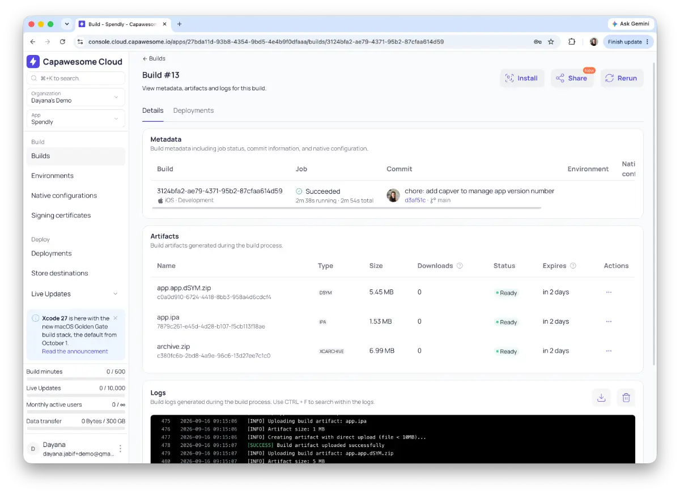Click the Expires column info icon
Image resolution: width=680 pixels, height=494 pixels.
[x=573, y=266]
